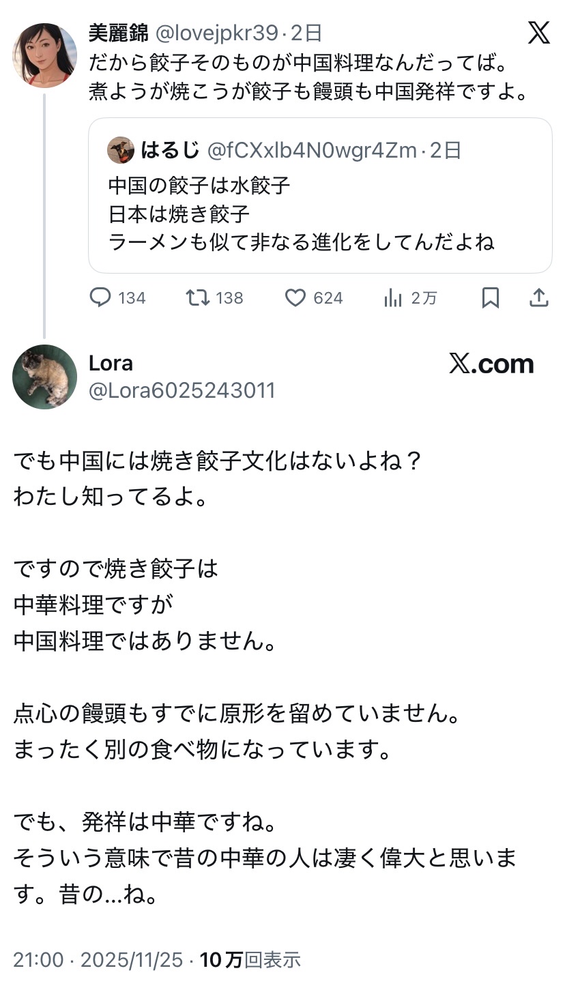Open the view analytics bar chart icon
Image resolution: width=565 pixels, height=990 pixels.
(393, 297)
